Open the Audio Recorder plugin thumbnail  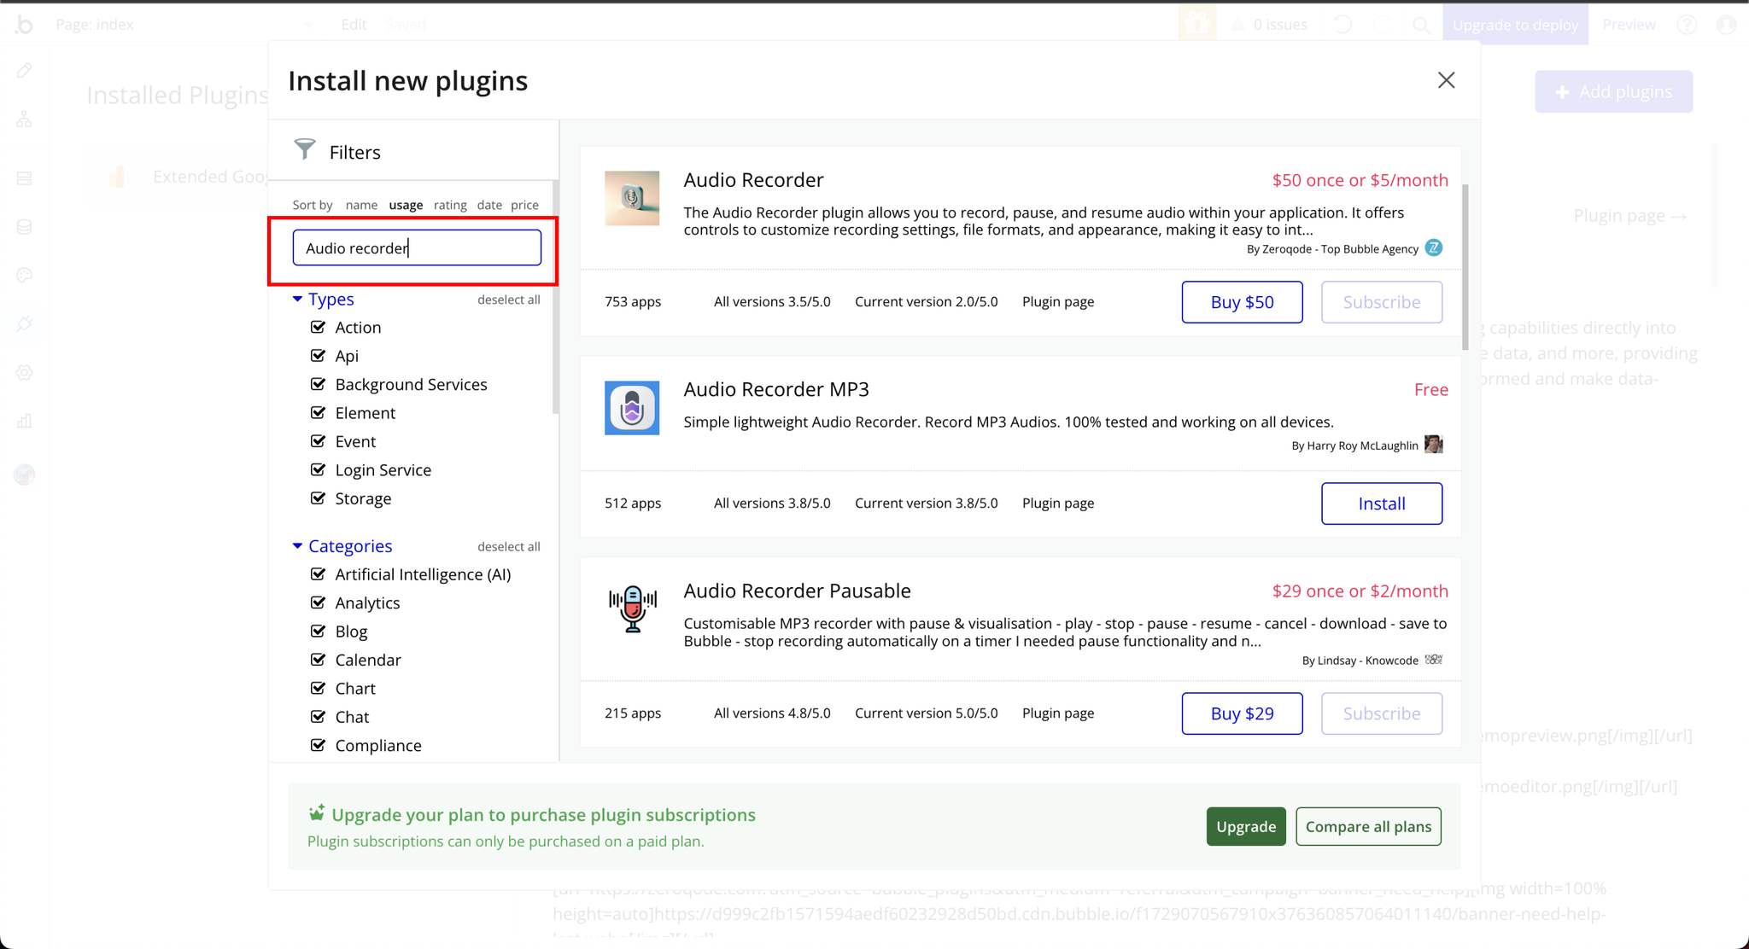click(632, 198)
